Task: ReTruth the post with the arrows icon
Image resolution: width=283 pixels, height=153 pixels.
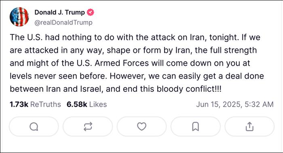Action: (88, 126)
